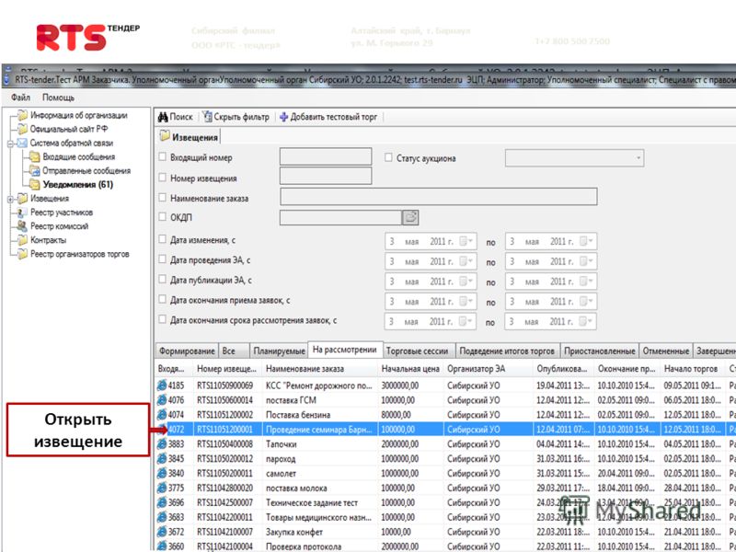Open the Дата публикации ЭА start date picker

tap(466, 282)
